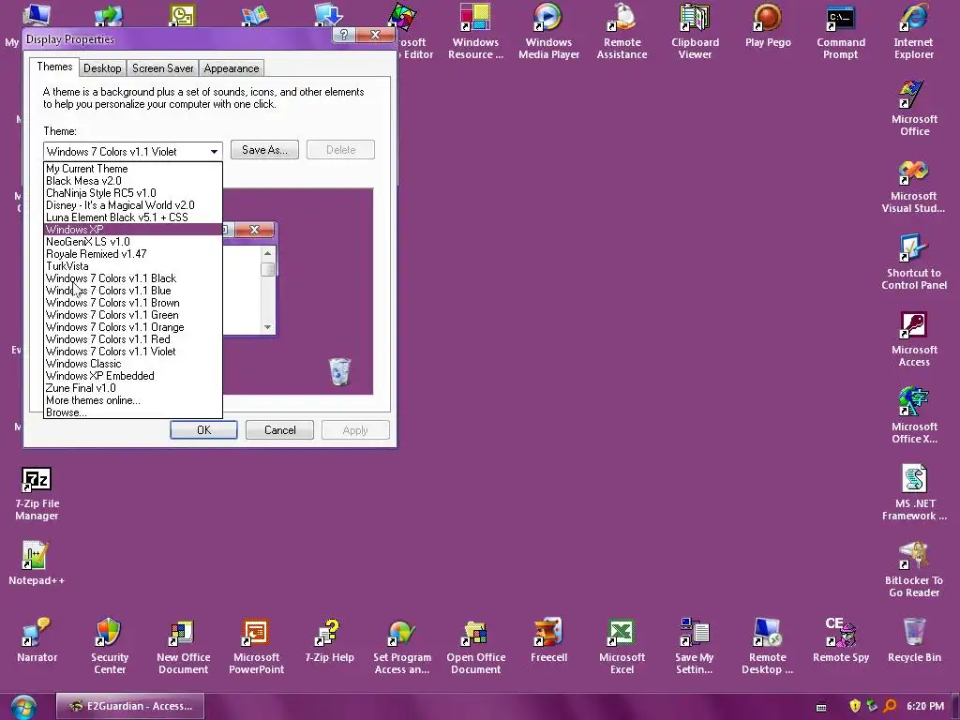Click the preview window scrollbar down arrow
This screenshot has width=960, height=720.
pyautogui.click(x=267, y=327)
